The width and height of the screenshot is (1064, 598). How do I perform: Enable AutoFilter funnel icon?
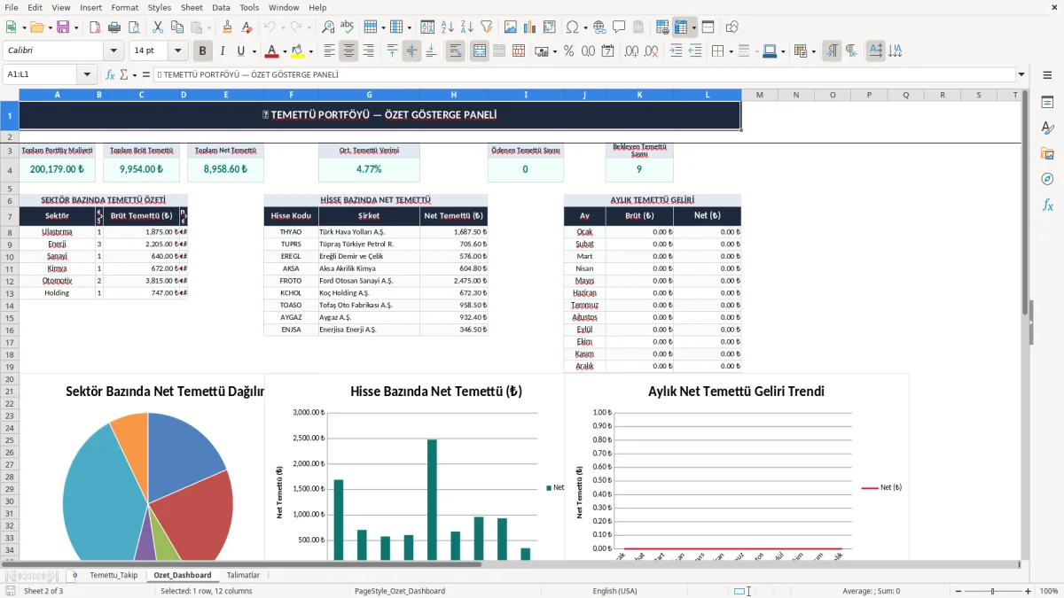click(486, 27)
